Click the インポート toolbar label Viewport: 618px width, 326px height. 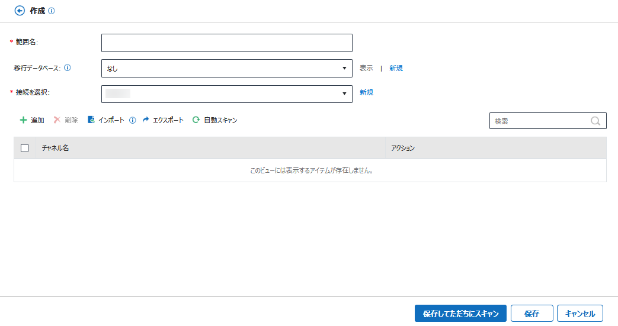click(x=111, y=120)
